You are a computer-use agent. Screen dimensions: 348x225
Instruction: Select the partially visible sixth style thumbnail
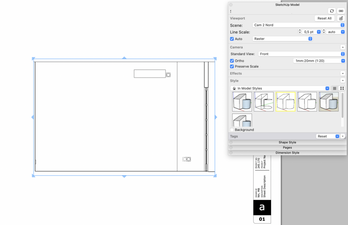pyautogui.click(x=242, y=120)
